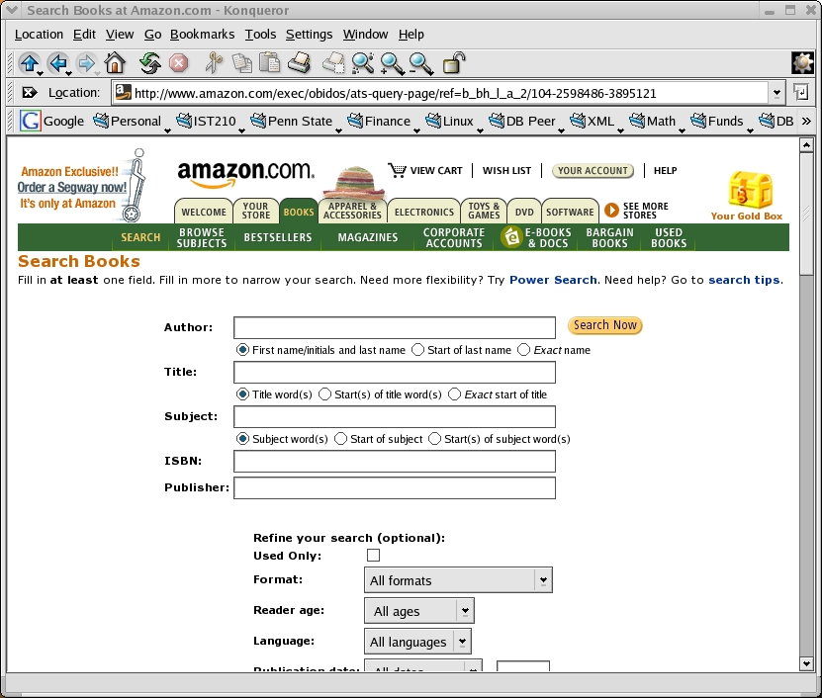The height and width of the screenshot is (698, 822).
Task: Click the orange See More Stores arrow
Action: 611,211
